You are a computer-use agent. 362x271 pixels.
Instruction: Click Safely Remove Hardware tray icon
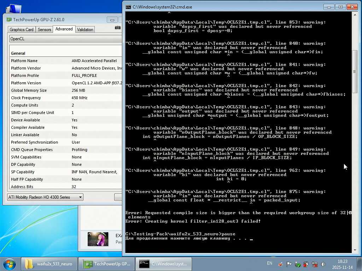[x=297, y=264]
